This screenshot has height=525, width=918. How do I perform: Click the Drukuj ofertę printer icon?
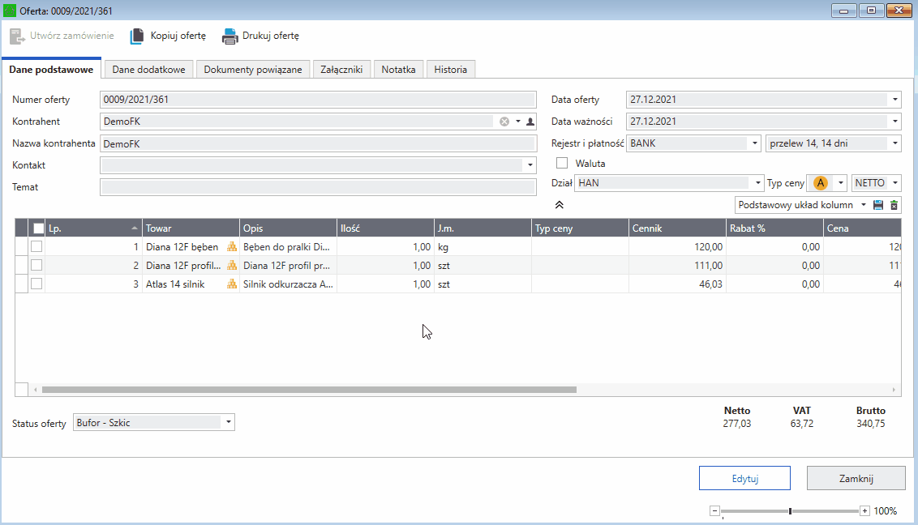230,36
